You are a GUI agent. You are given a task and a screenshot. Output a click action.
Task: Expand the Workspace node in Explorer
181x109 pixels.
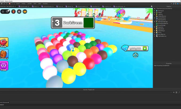[x=154, y=11]
